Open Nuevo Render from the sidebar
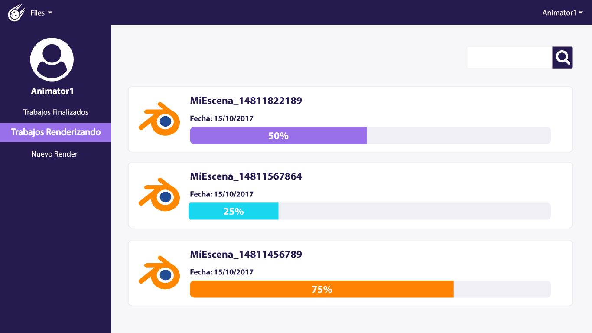The image size is (592, 333). [55, 154]
